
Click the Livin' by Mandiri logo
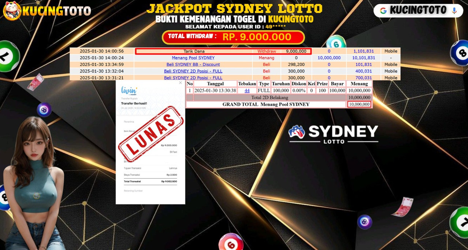129,91
